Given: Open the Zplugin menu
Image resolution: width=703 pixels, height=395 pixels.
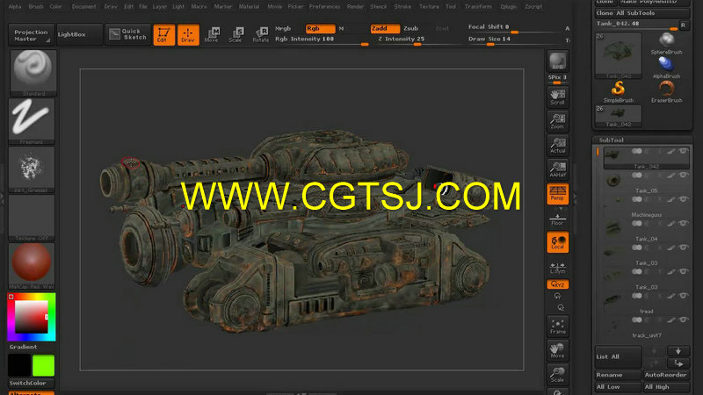Looking at the screenshot, I should coord(508,7).
